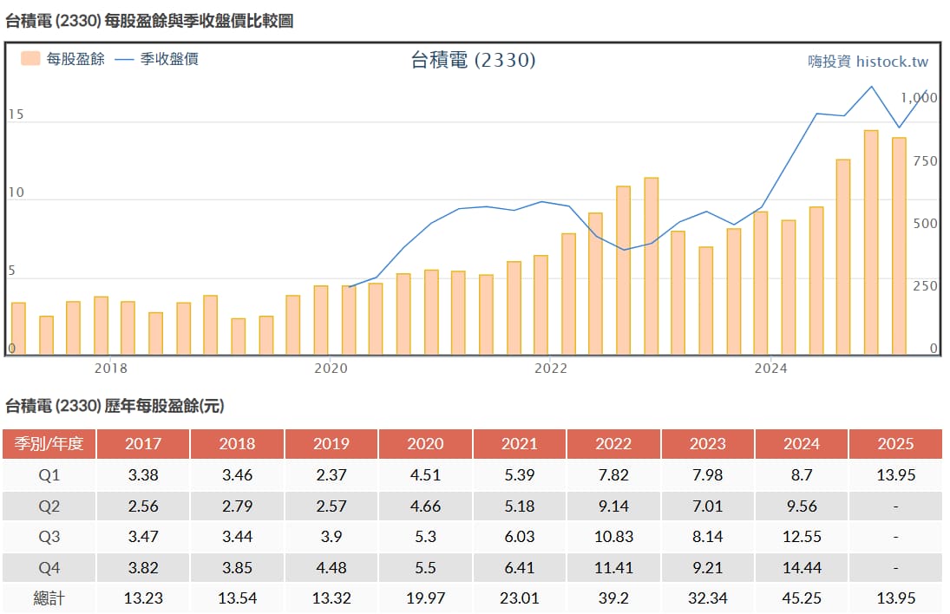The height and width of the screenshot is (614, 950).
Task: Click the 1,000 label on the right axis
Action: click(918, 98)
